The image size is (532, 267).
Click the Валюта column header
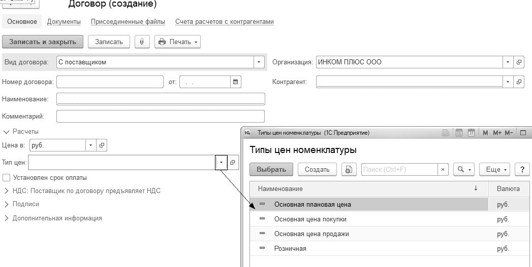tap(508, 189)
